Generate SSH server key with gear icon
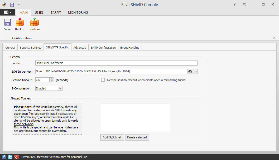Image resolution: width=279 pixels, height=160 pixels. click(x=190, y=71)
